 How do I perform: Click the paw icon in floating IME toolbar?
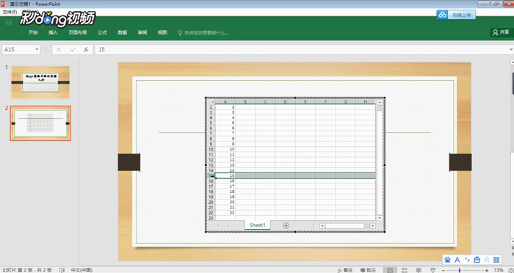(x=447, y=260)
